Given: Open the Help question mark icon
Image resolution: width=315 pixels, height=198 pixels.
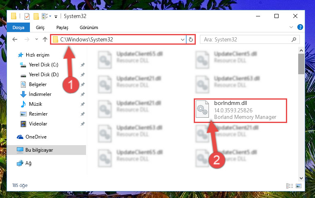Looking at the screenshot, I should [300, 27].
